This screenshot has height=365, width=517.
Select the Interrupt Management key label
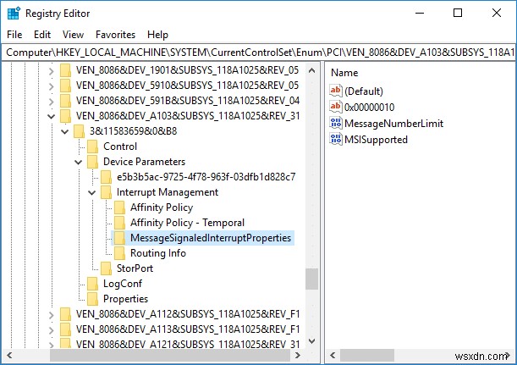point(168,192)
